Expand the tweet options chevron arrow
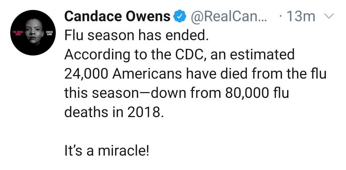Image resolution: width=346 pixels, height=170 pixels. pyautogui.click(x=330, y=16)
